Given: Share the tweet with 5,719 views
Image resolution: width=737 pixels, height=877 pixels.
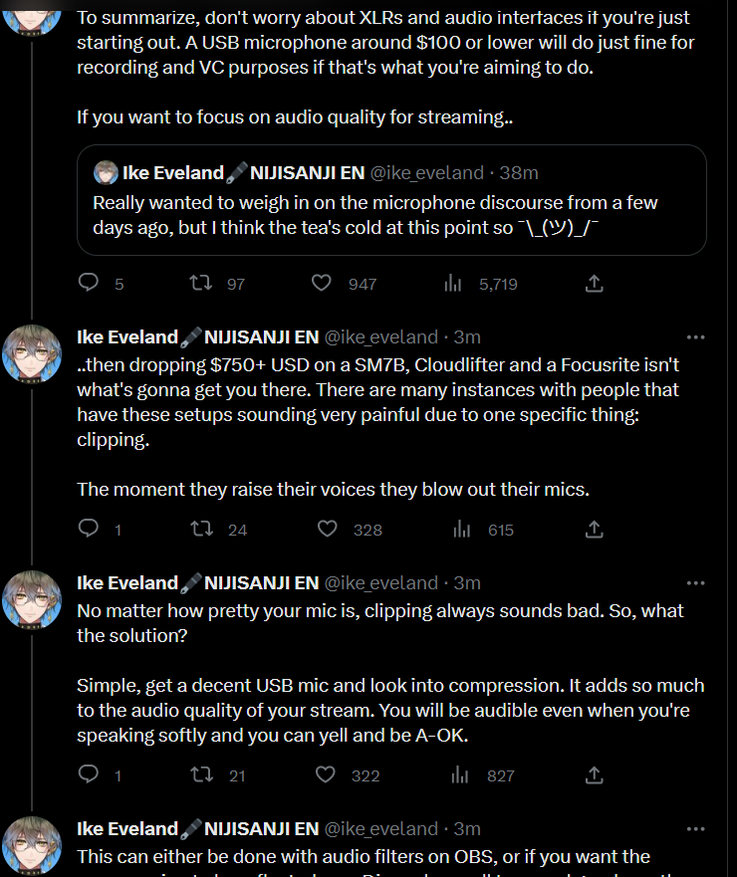Looking at the screenshot, I should 594,284.
